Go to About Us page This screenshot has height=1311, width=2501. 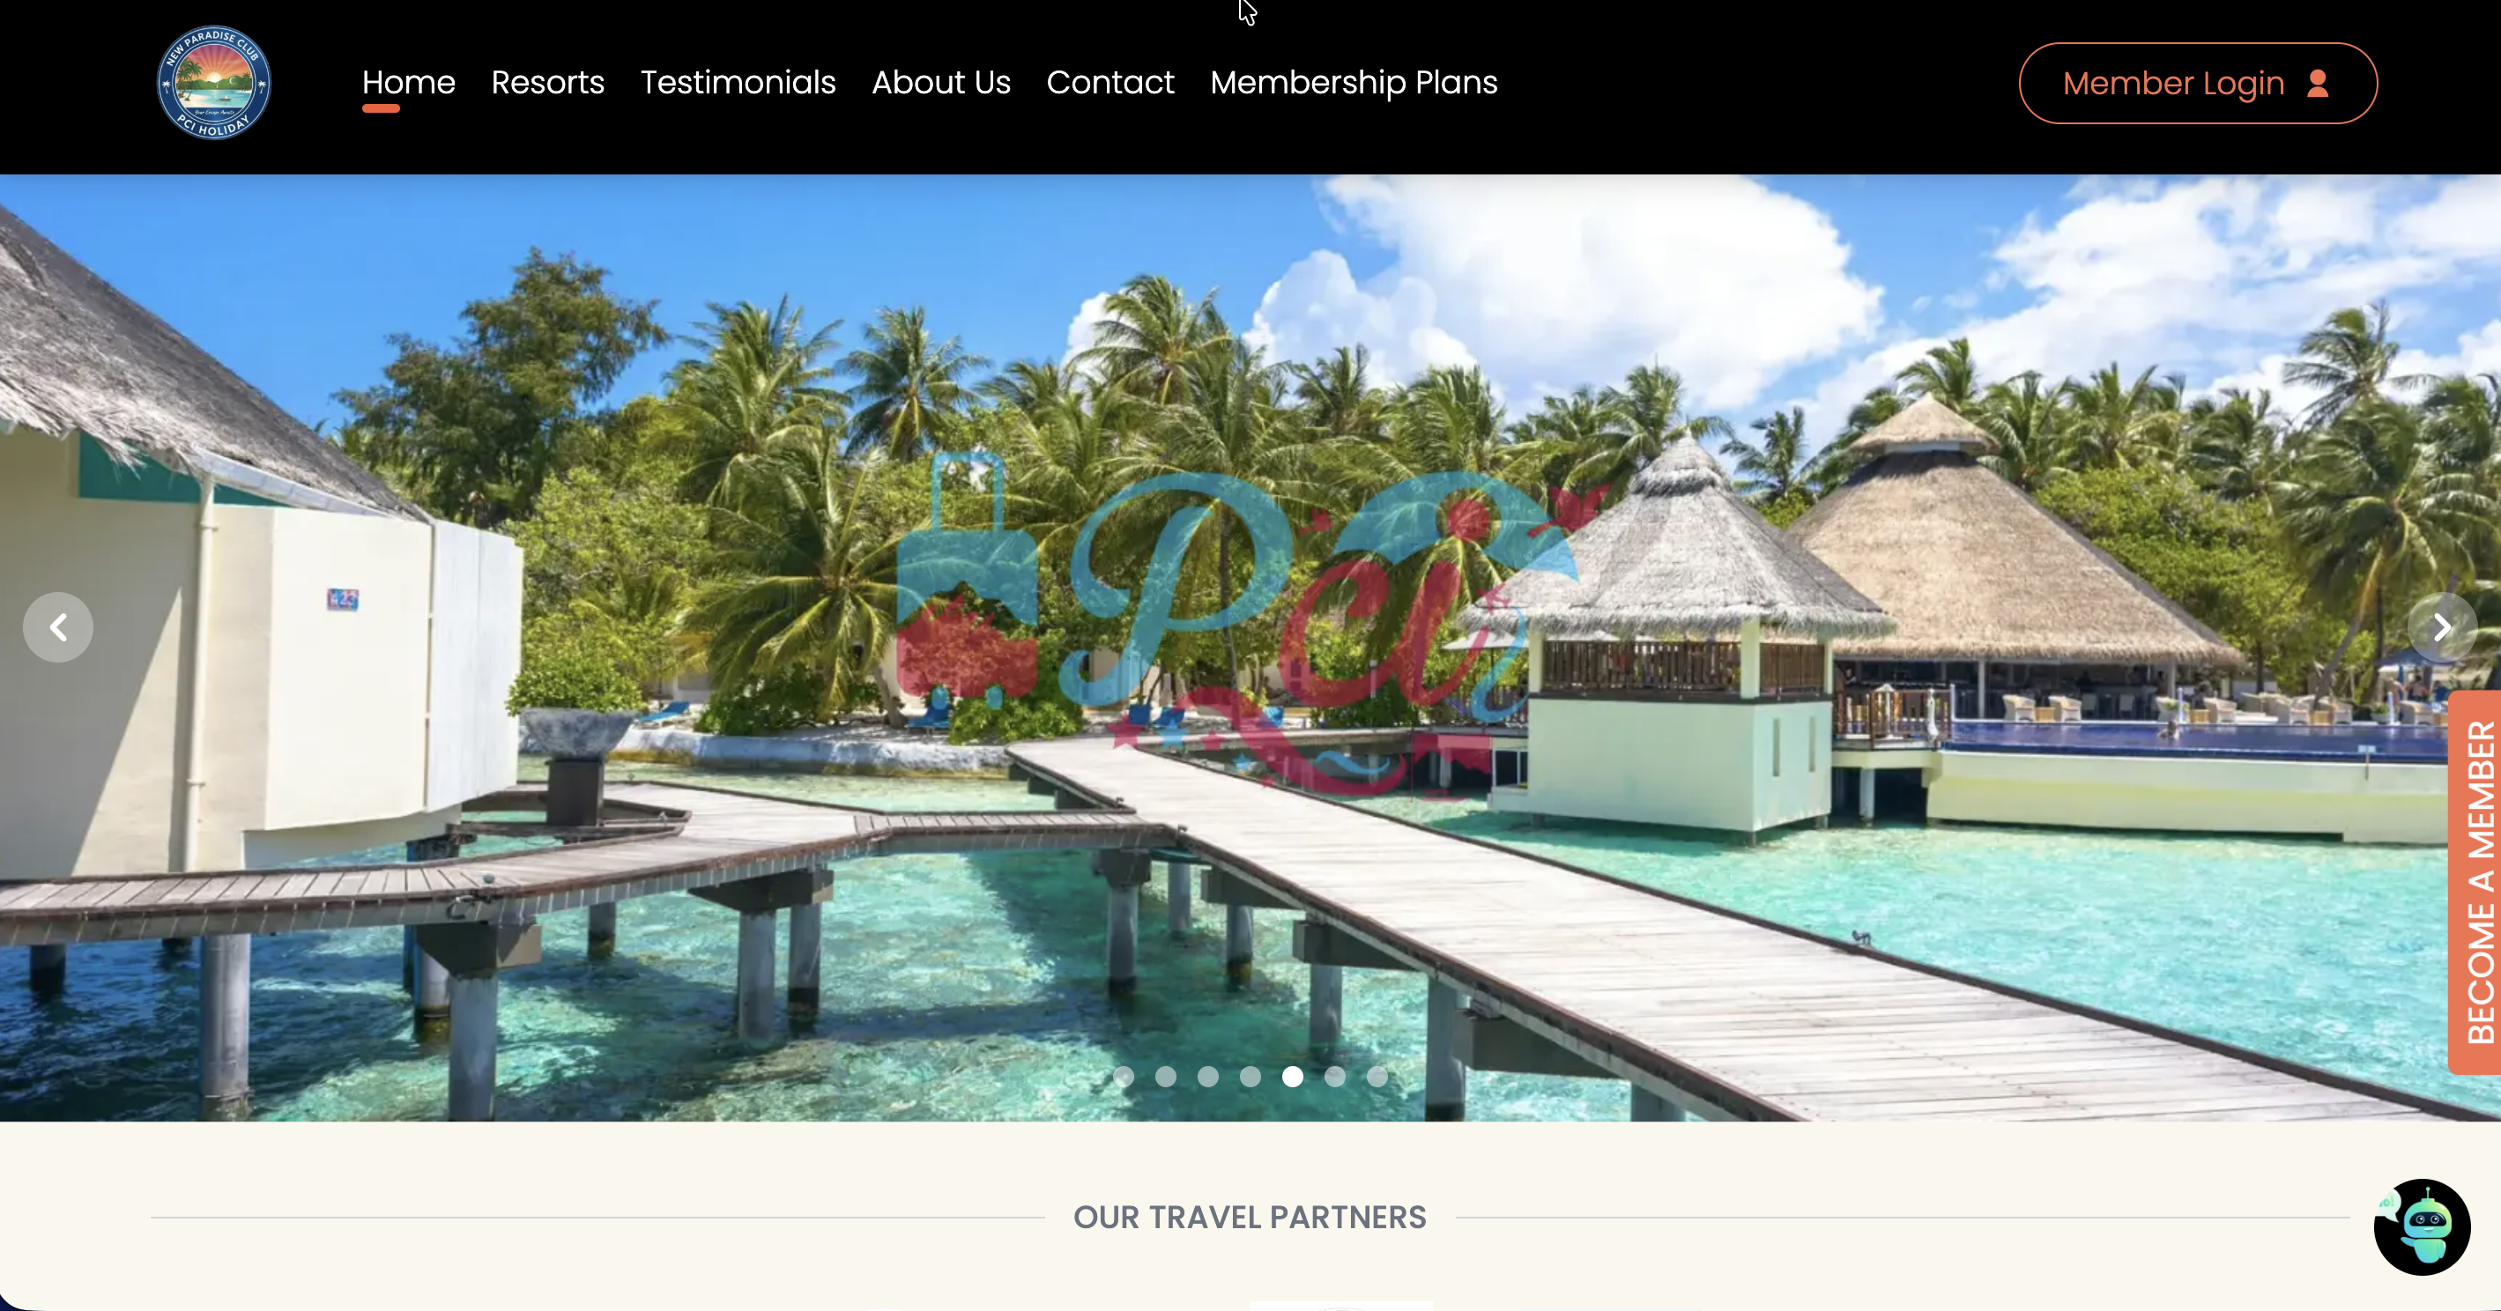941,83
